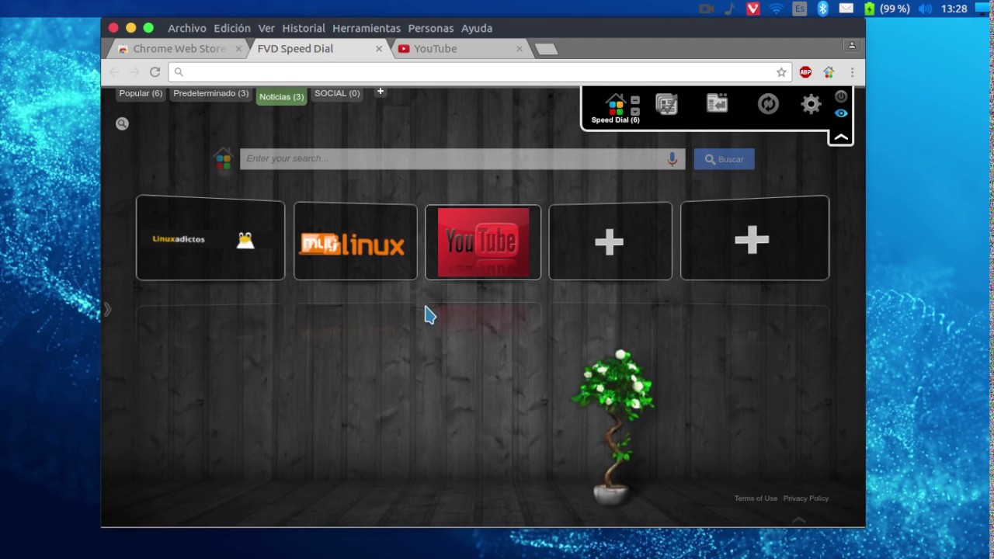
Task: Click the microphone voice search icon
Action: pyautogui.click(x=673, y=159)
